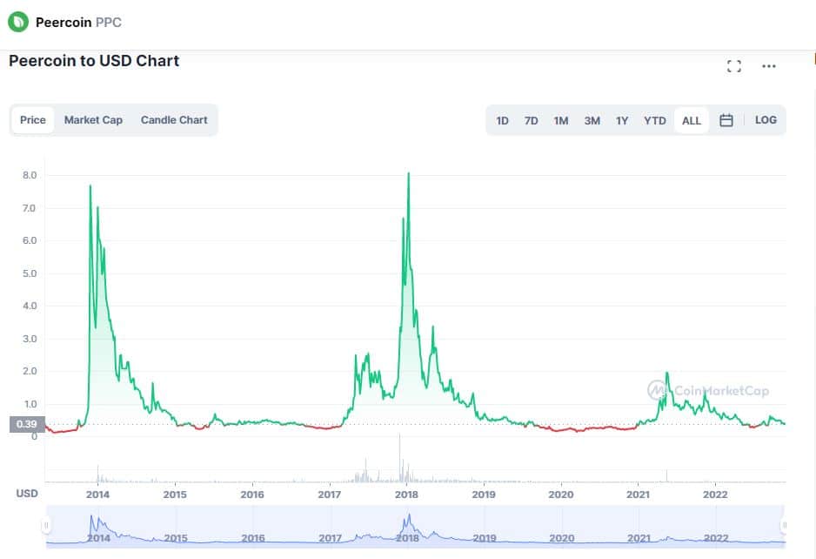Click the right range navigator handle
This screenshot has height=559, width=816.
[784, 525]
